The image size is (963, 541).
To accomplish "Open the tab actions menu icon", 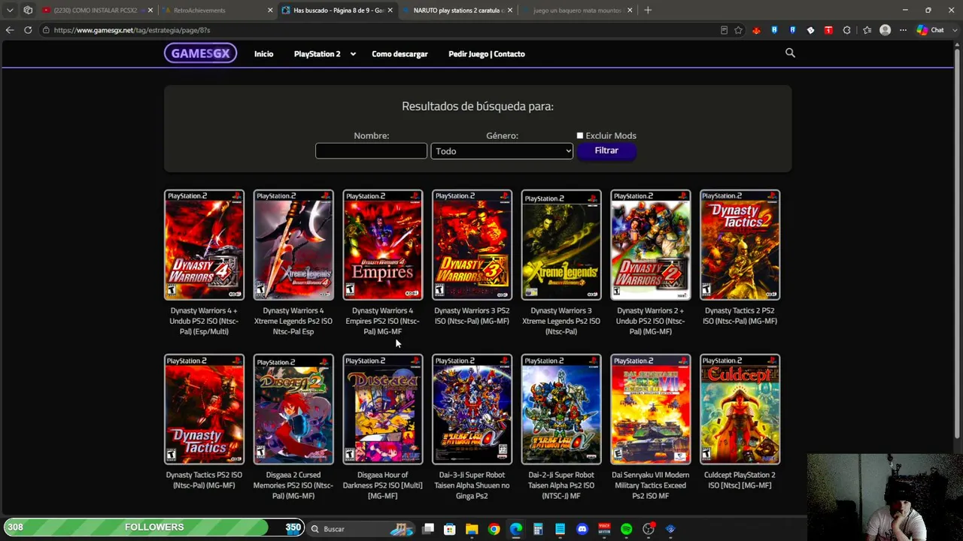I will 28,11.
